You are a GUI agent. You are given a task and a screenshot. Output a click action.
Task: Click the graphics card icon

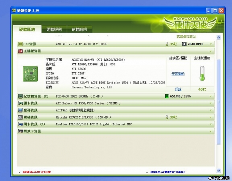coord(20,103)
